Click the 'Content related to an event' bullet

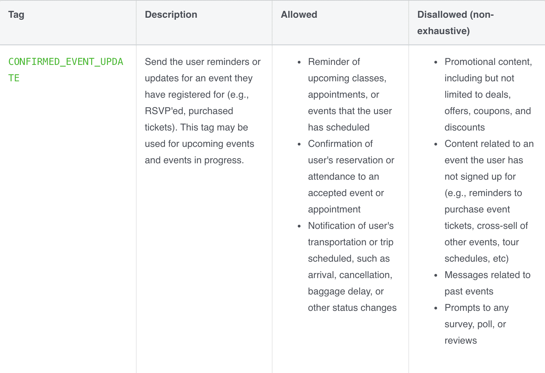coord(489,201)
